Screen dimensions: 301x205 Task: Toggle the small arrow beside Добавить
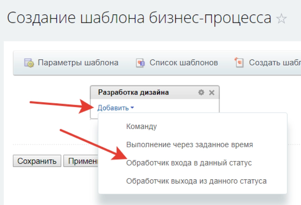[x=132, y=108]
